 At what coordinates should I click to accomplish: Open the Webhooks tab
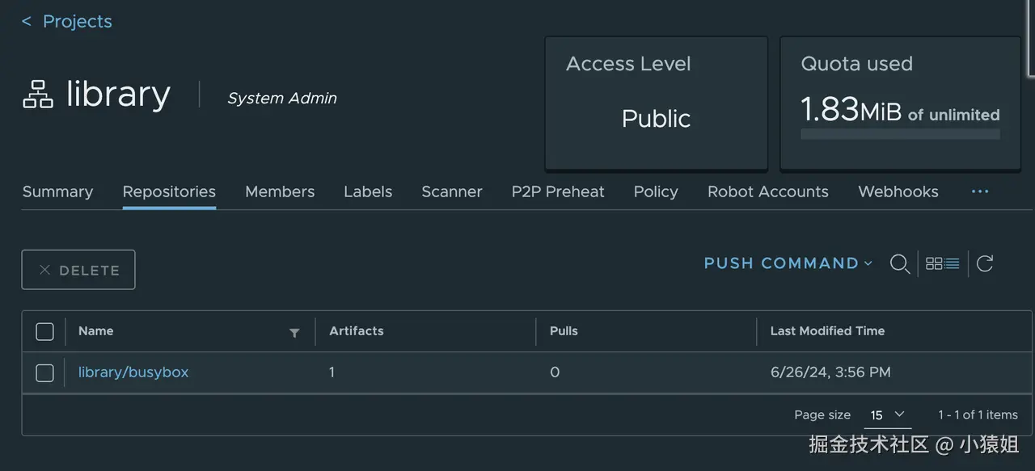898,191
